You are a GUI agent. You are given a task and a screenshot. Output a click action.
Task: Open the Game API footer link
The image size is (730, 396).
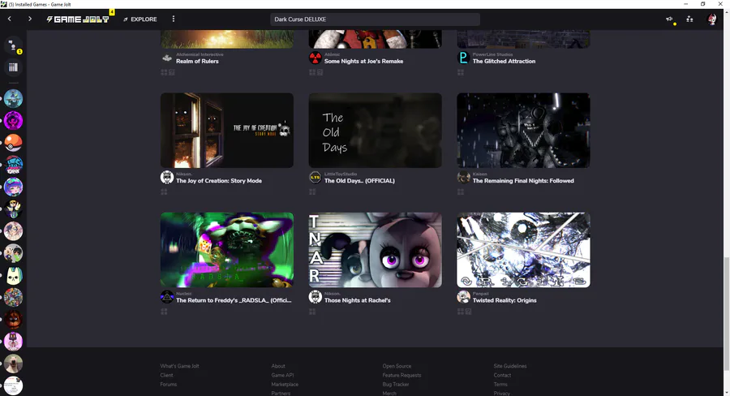[282, 375]
